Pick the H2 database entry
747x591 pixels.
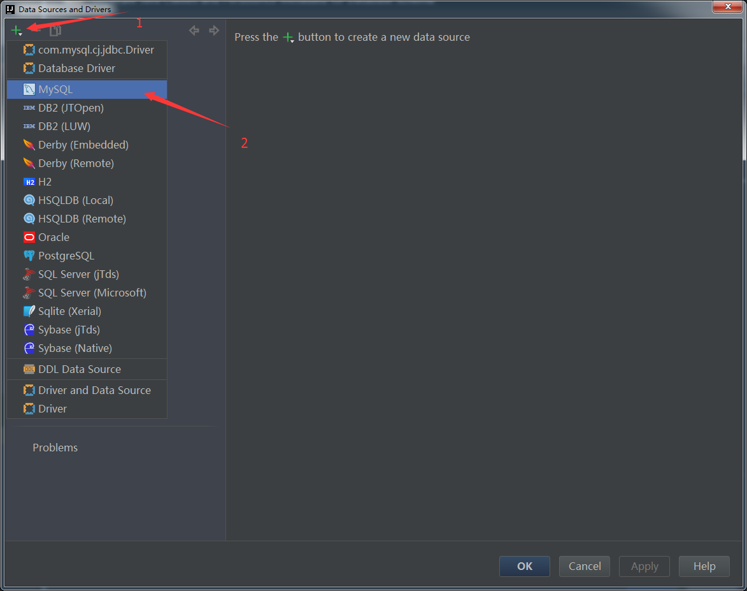click(x=87, y=182)
